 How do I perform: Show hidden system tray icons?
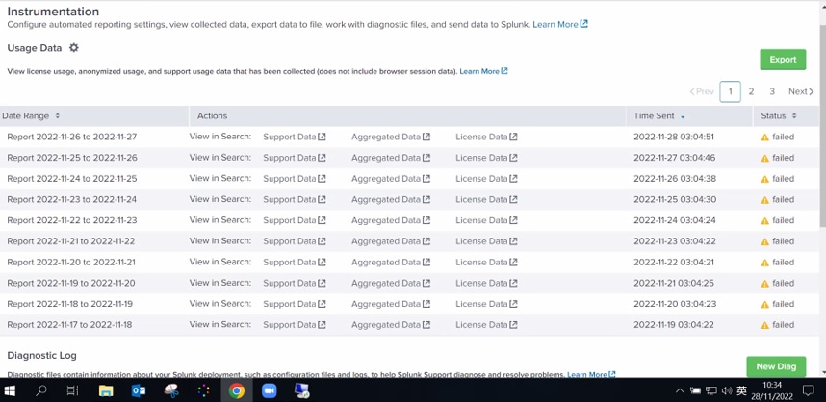pos(680,390)
